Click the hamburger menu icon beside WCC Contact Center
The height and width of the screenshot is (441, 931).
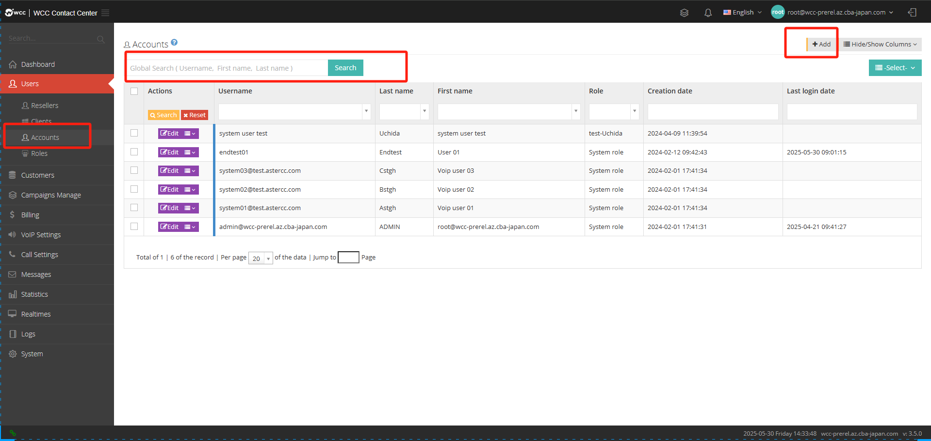coord(105,13)
